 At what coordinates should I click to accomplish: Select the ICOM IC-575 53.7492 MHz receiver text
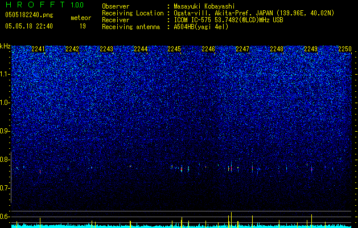pyautogui.click(x=228, y=20)
